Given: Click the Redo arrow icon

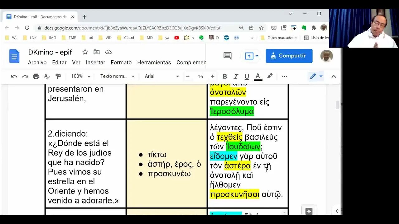Looking at the screenshot, I should pos(25,76).
